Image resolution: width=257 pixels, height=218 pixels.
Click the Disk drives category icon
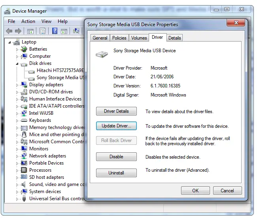pos(24,64)
